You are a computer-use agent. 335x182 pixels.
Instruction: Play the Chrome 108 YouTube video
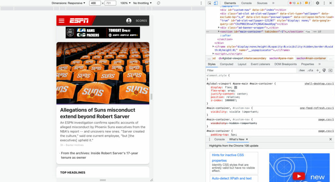(299, 176)
